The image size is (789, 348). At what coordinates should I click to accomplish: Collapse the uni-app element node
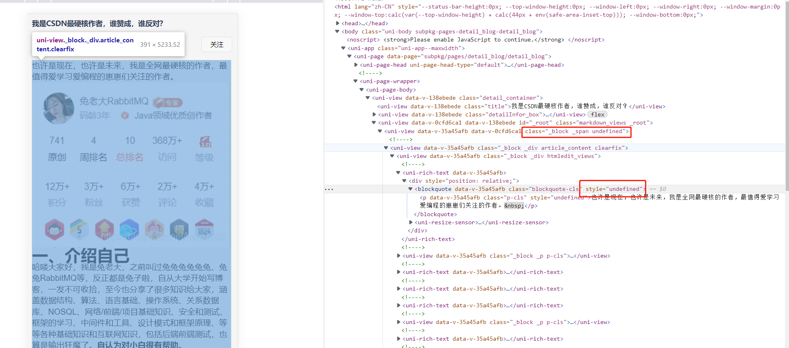click(x=344, y=48)
